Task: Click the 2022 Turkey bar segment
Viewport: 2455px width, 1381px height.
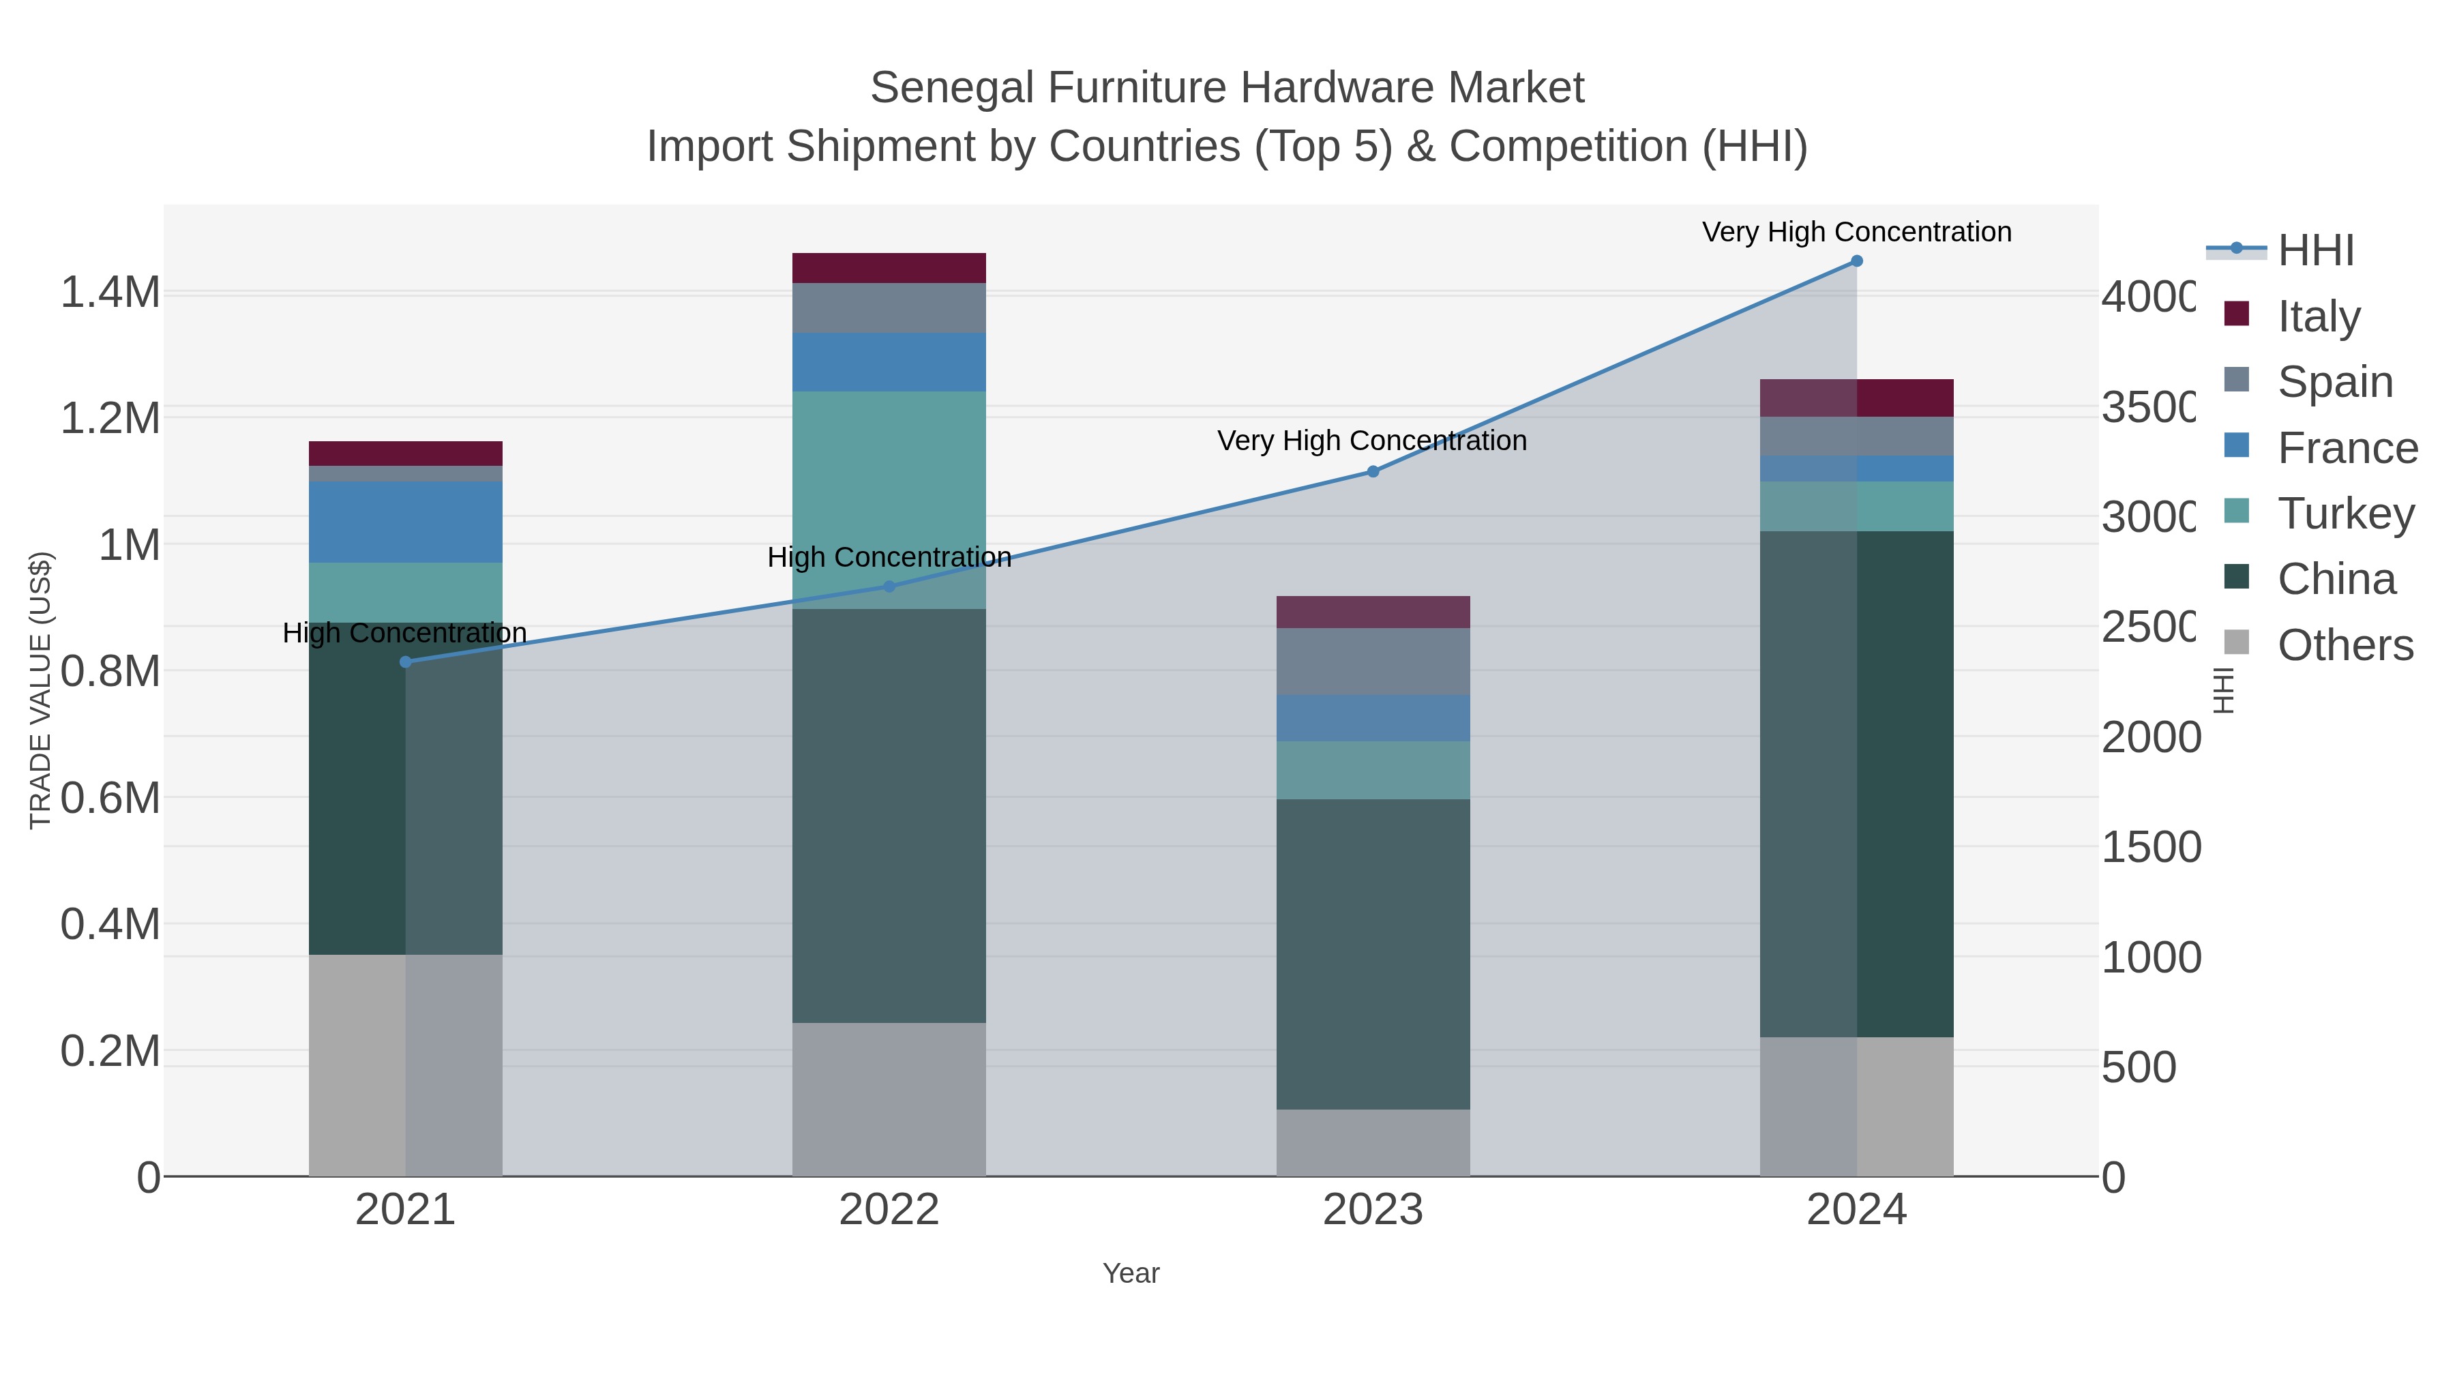Action: coord(889,499)
